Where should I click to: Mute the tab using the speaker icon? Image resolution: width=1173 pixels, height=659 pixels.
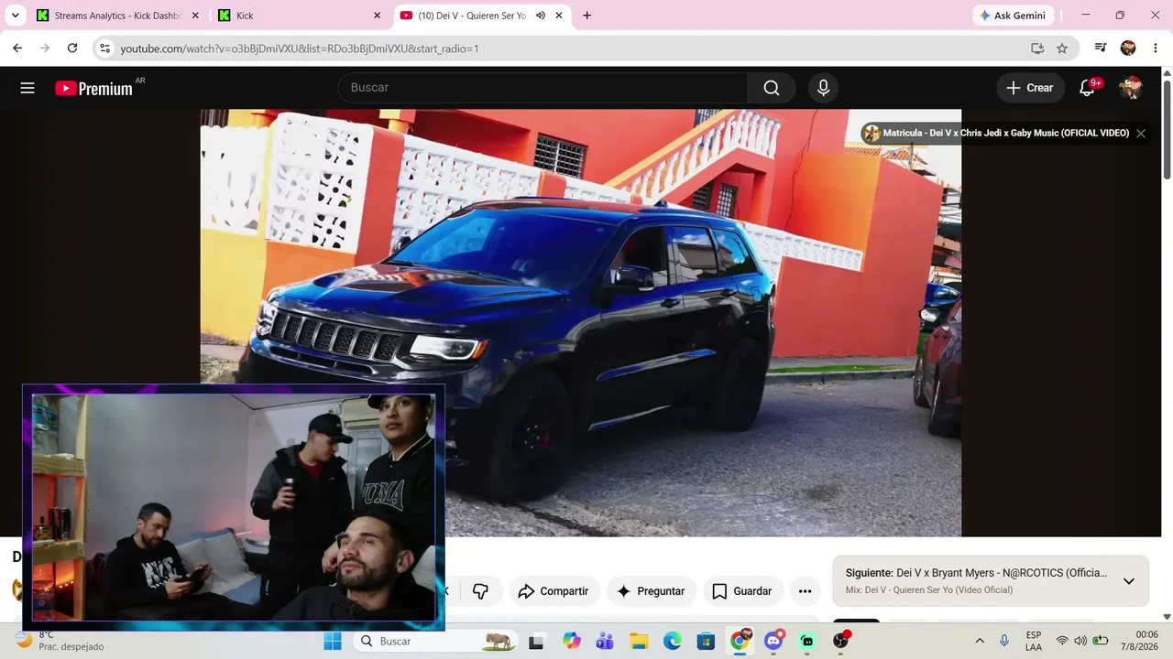[x=541, y=16]
